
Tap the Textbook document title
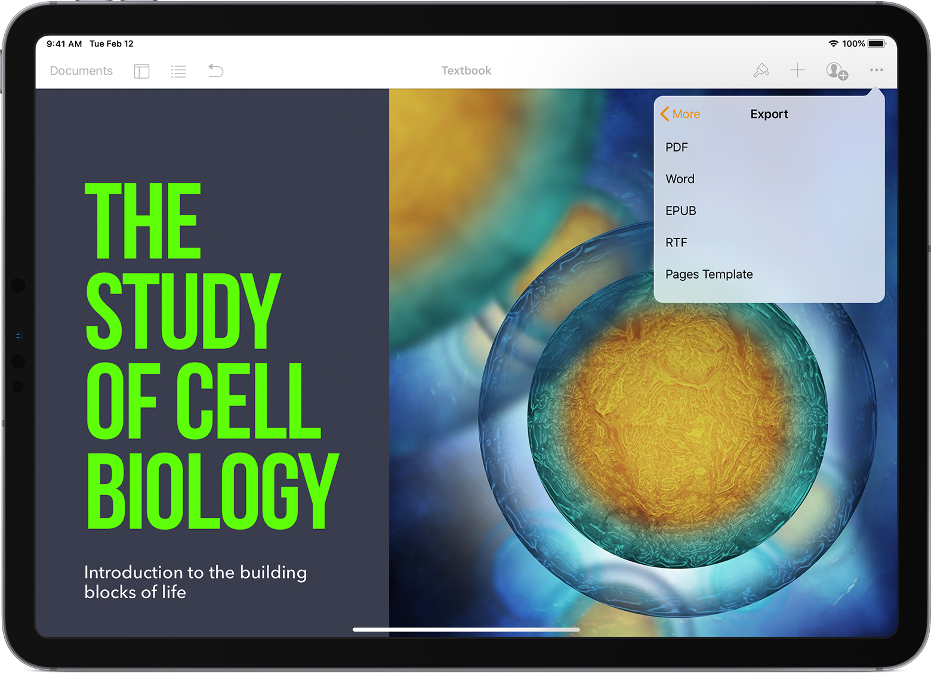pyautogui.click(x=466, y=70)
